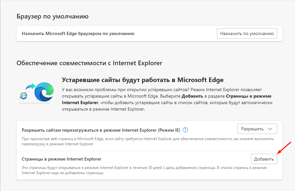This screenshot has width=295, height=191.
Task: Click the Internet Explorer to Edge logo graphic
Action: [x=36, y=92]
